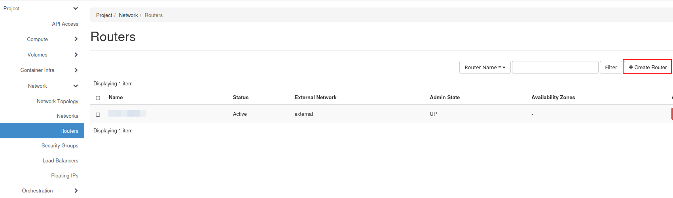Select Load Balancers in sidebar
Screen dimensions: 673x198
pyautogui.click(x=60, y=160)
